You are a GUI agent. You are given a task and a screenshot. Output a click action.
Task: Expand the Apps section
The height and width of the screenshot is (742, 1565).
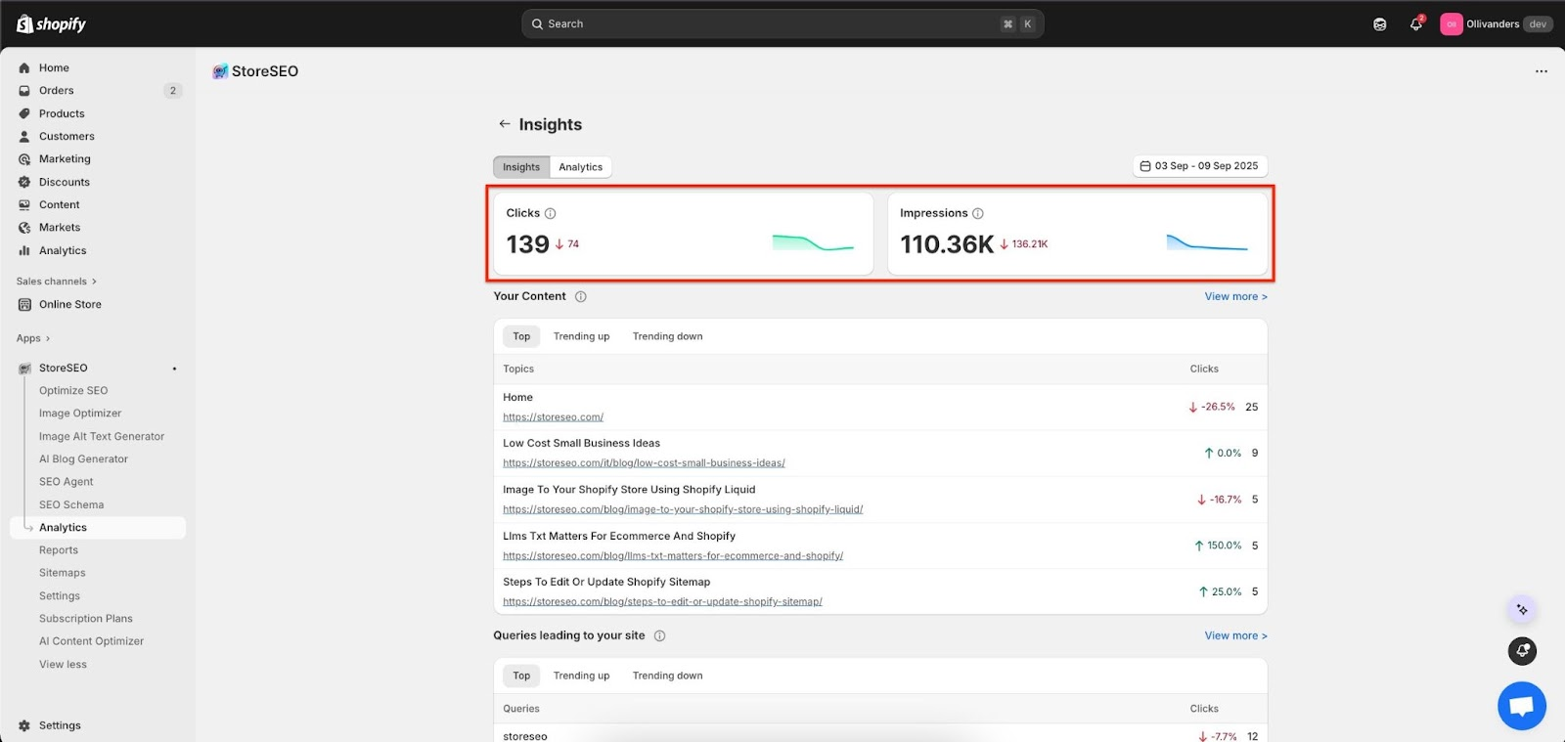click(32, 338)
